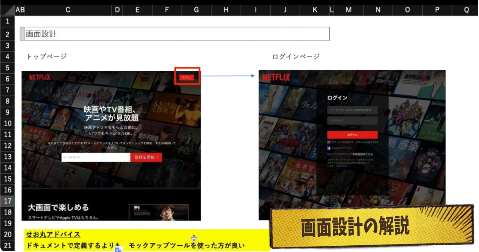The height and width of the screenshot is (252, 479).
Task: Select column C header
Action: (x=68, y=10)
